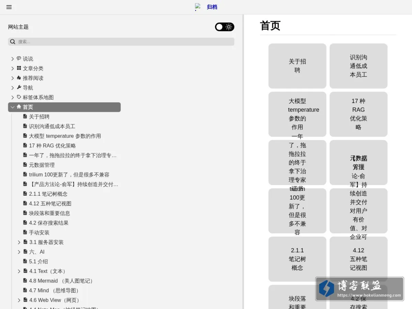Viewport: 412px width, 309px height.
Task: Open the 2.1.1 笔记树概念 card
Action: click(x=297, y=259)
